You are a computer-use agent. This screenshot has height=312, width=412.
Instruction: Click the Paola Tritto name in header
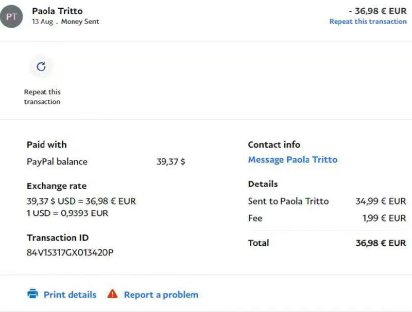pyautogui.click(x=57, y=11)
